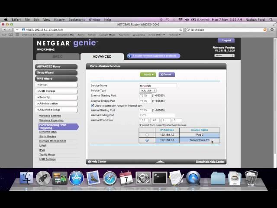Select radio button for 192.168.1.2 iPad-2
The height and width of the screenshot is (208, 277).
(x=147, y=135)
